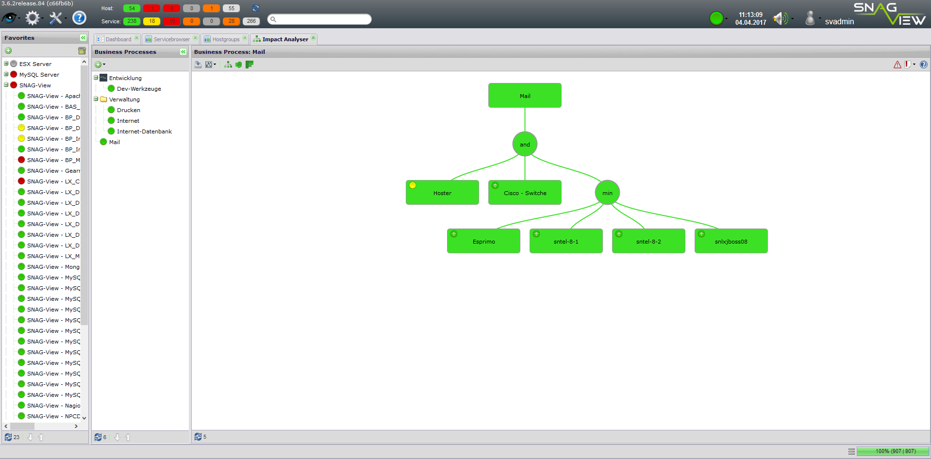The width and height of the screenshot is (931, 459).
Task: Refresh the Impact Analyser graph panel
Action: coord(198,437)
